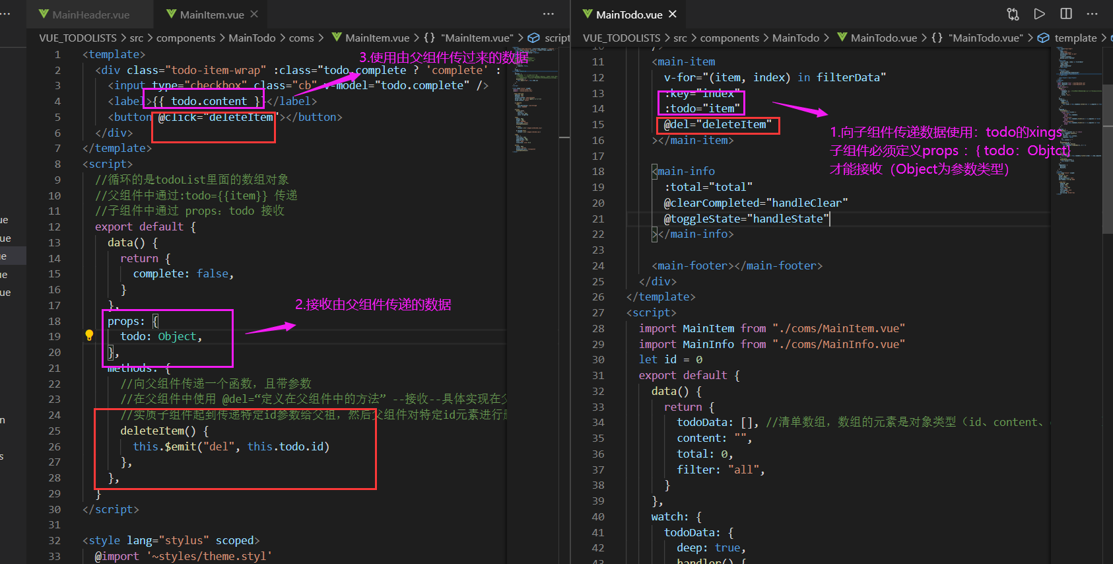Image resolution: width=1113 pixels, height=564 pixels.
Task: Split the right editor with split icon
Action: click(x=1066, y=14)
